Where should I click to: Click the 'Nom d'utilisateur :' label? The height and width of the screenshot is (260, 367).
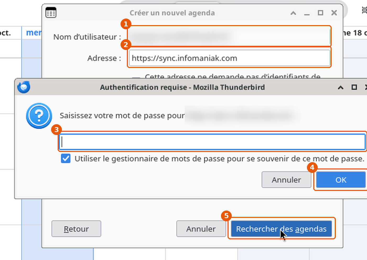(x=87, y=37)
